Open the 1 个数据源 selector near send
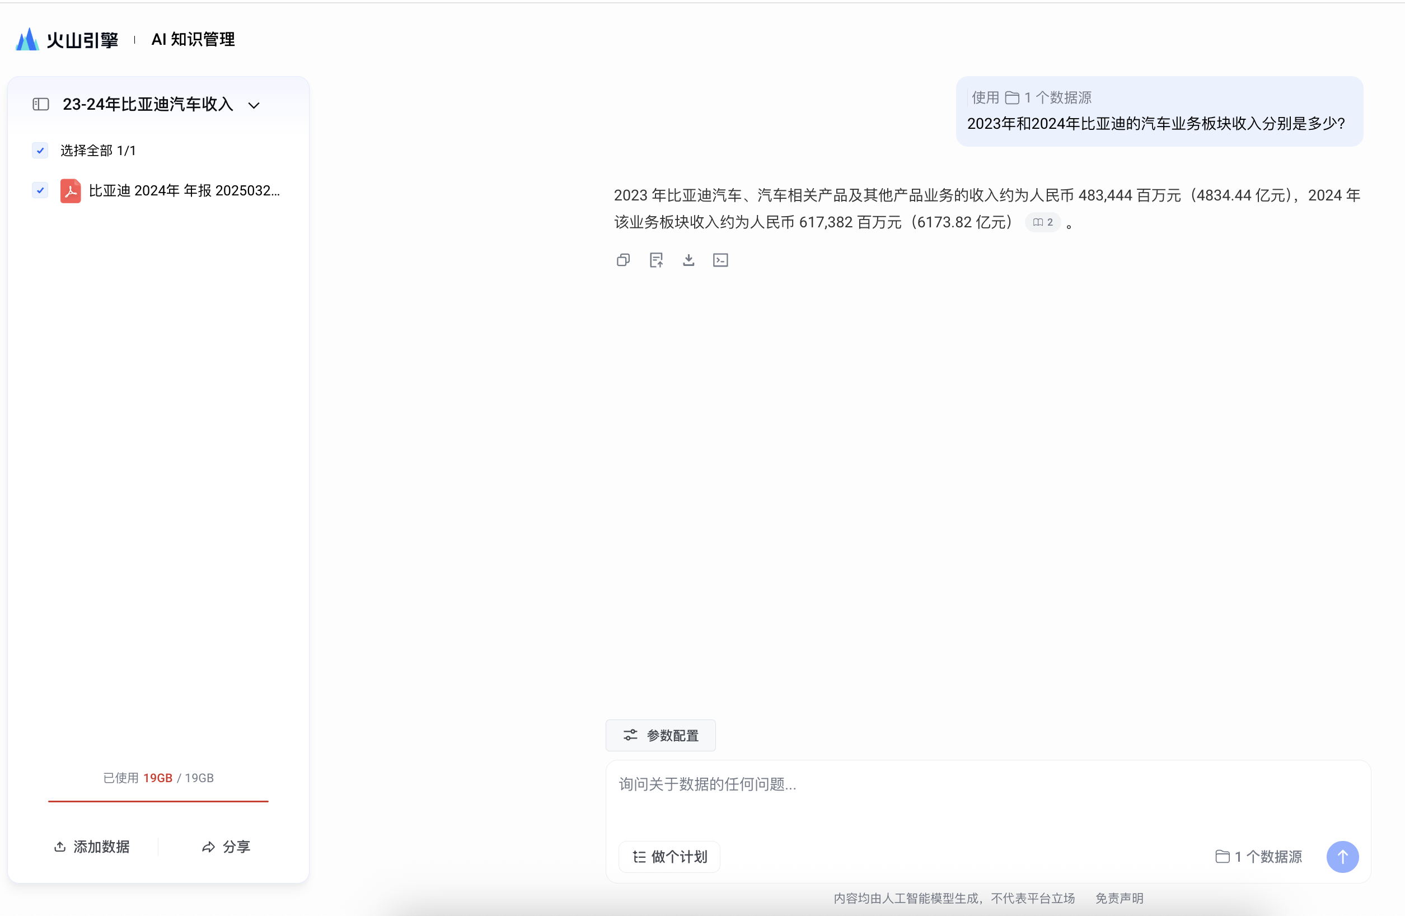Viewport: 1405px width, 916px height. 1258,856
